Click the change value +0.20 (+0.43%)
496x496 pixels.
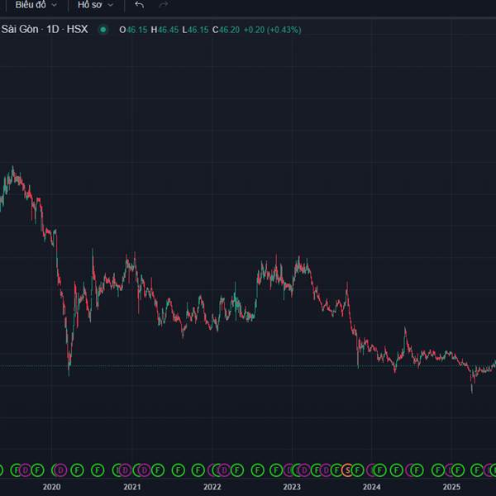tap(272, 30)
